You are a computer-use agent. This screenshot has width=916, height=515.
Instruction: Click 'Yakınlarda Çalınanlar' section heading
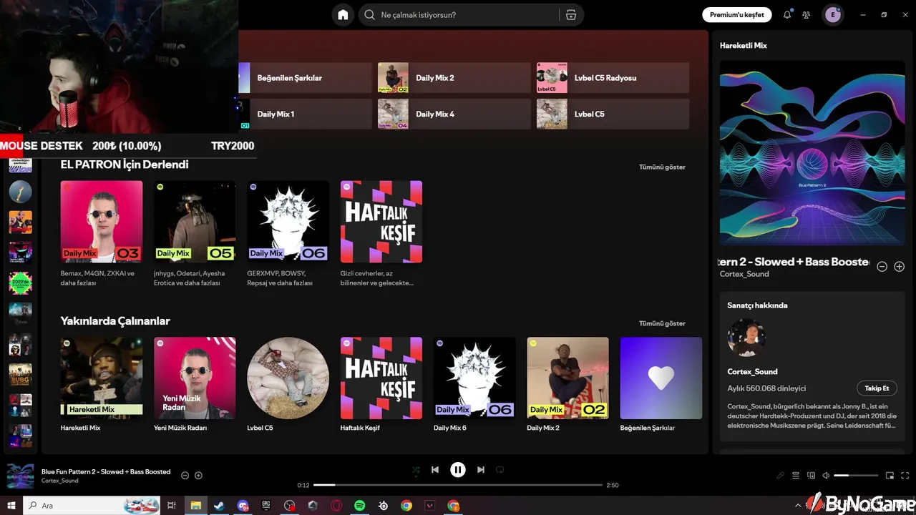(x=115, y=321)
